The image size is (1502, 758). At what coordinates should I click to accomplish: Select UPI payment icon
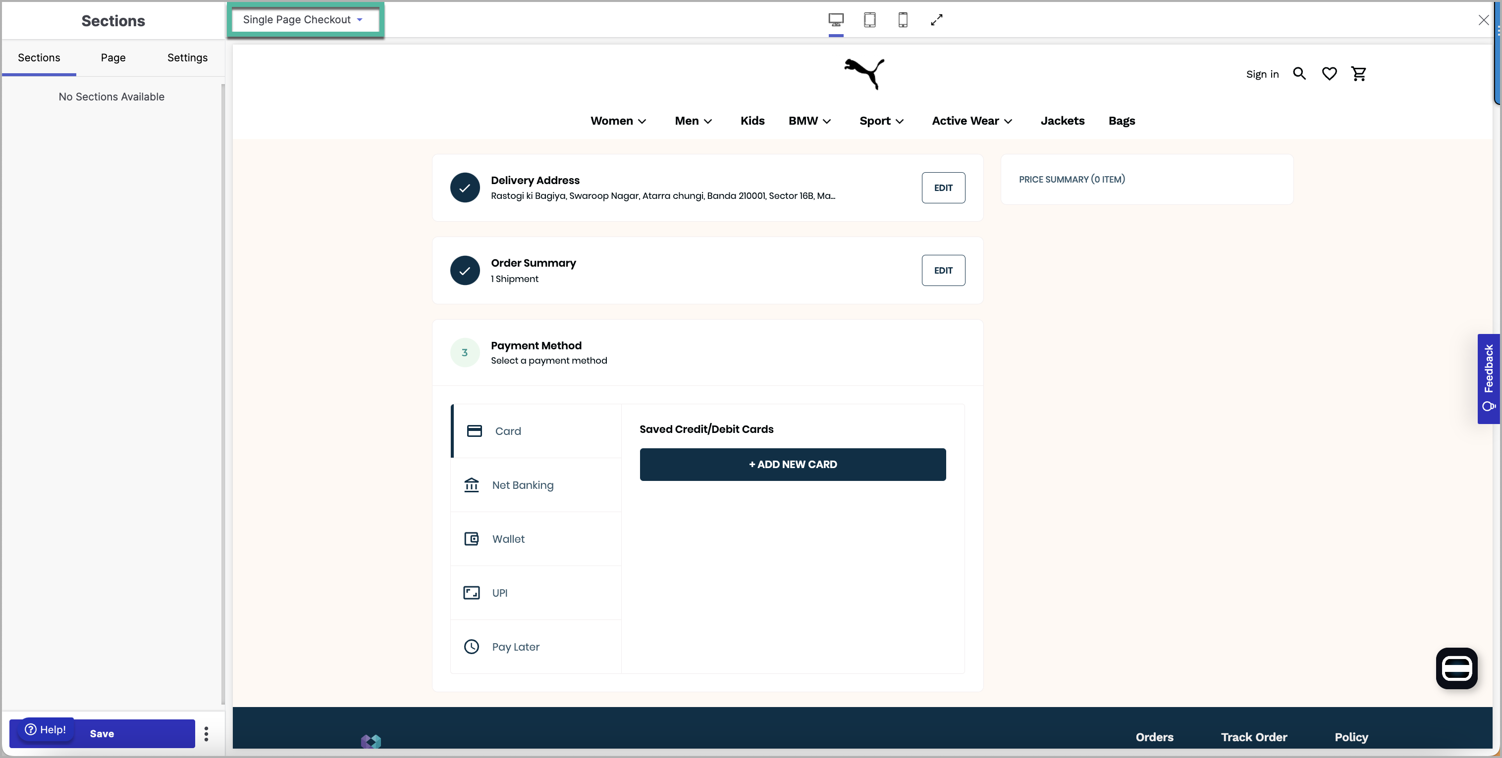[x=471, y=593]
